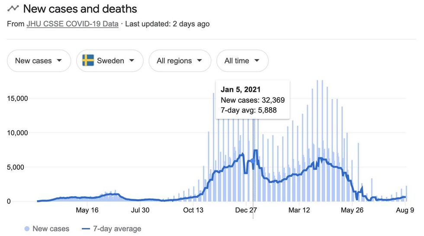Click the Dec 27 date axis label

tap(247, 210)
